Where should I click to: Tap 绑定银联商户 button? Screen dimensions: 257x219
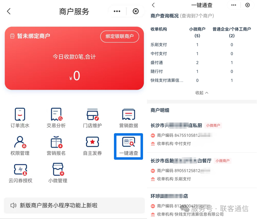[120, 36]
